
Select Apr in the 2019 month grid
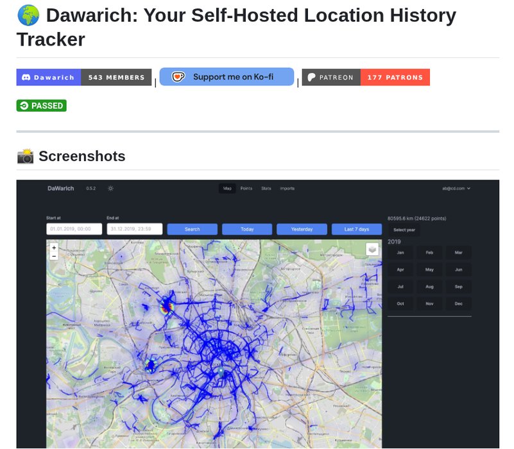point(400,270)
